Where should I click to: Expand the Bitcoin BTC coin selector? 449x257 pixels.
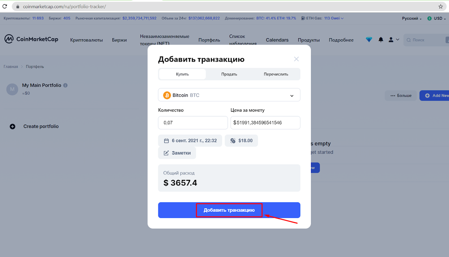pos(229,95)
